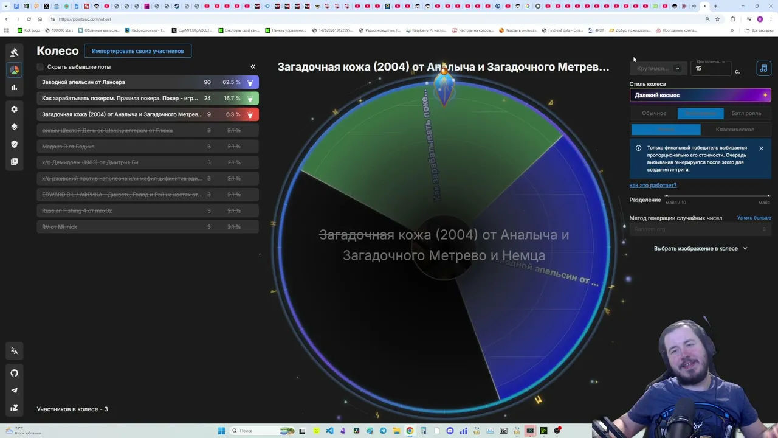
Task: Toggle the music note sound button
Action: 763,68
